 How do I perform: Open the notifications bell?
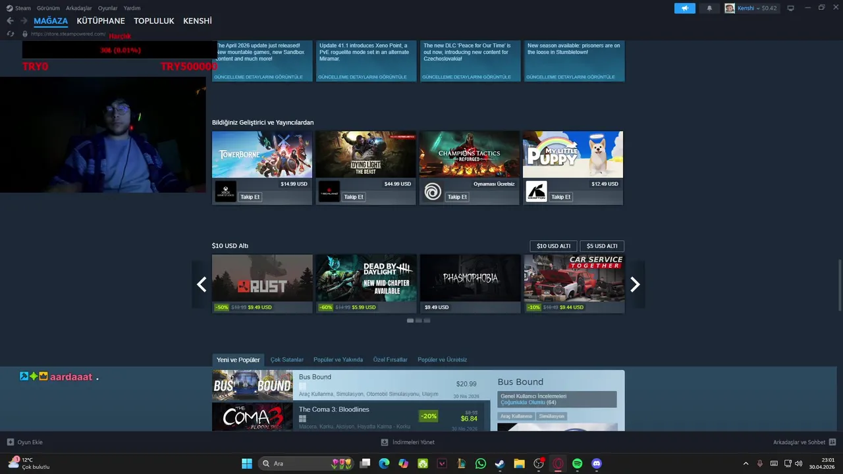[x=709, y=8]
